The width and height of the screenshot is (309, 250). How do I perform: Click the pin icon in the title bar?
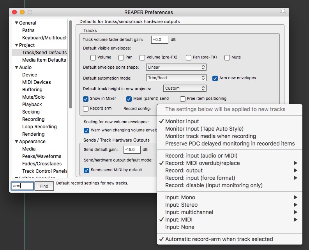click(283, 12)
